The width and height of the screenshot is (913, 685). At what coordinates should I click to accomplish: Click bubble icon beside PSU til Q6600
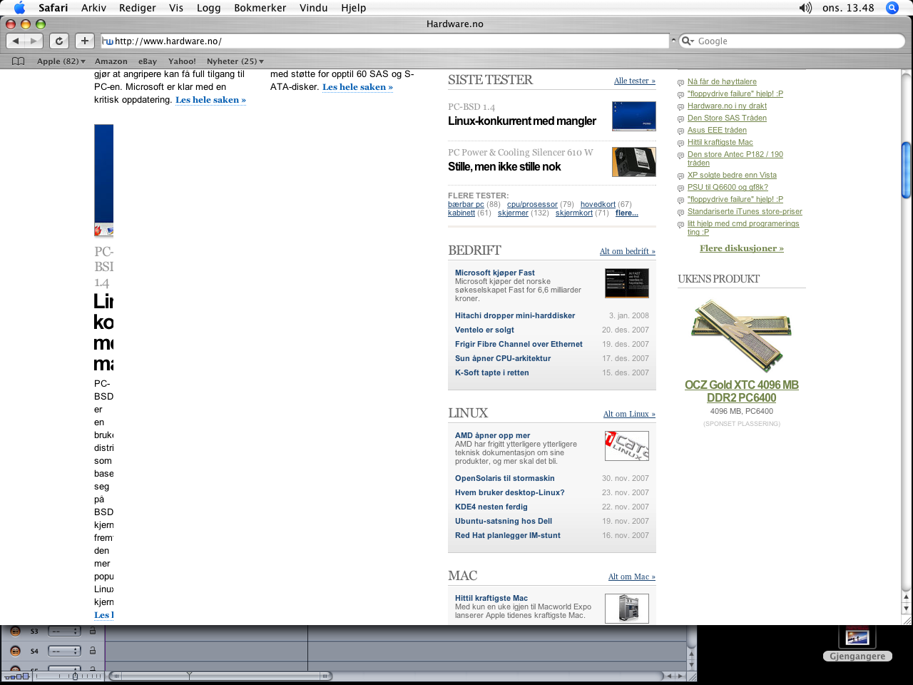(x=680, y=188)
